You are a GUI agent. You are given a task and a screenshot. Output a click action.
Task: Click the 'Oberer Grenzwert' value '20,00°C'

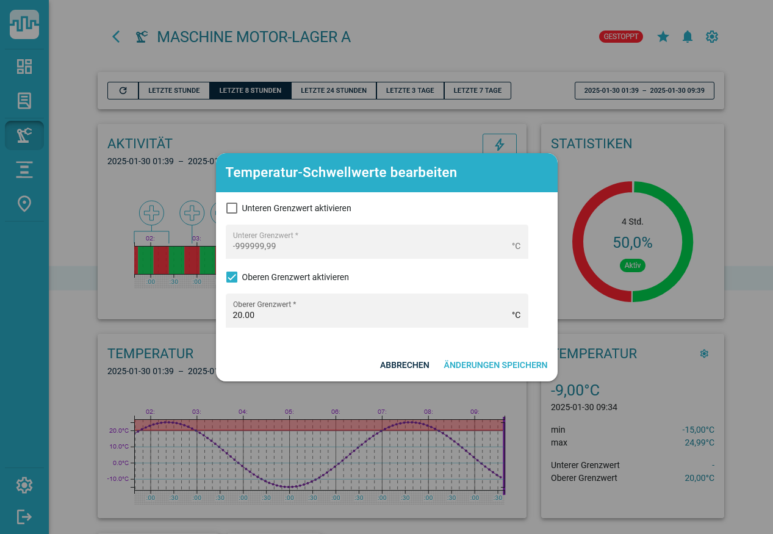[x=699, y=478]
